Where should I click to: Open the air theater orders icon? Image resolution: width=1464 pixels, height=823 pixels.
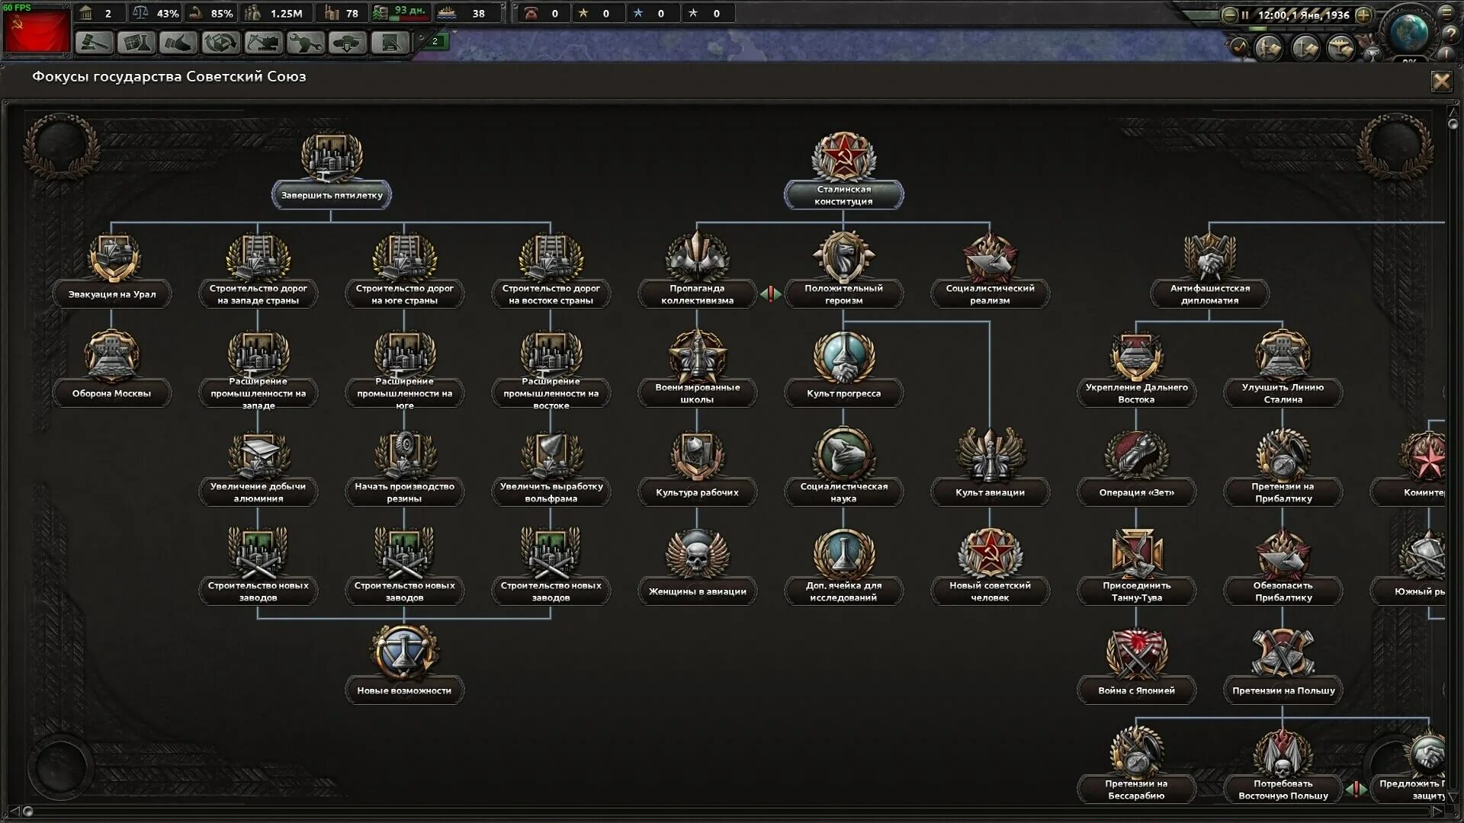tap(1341, 49)
